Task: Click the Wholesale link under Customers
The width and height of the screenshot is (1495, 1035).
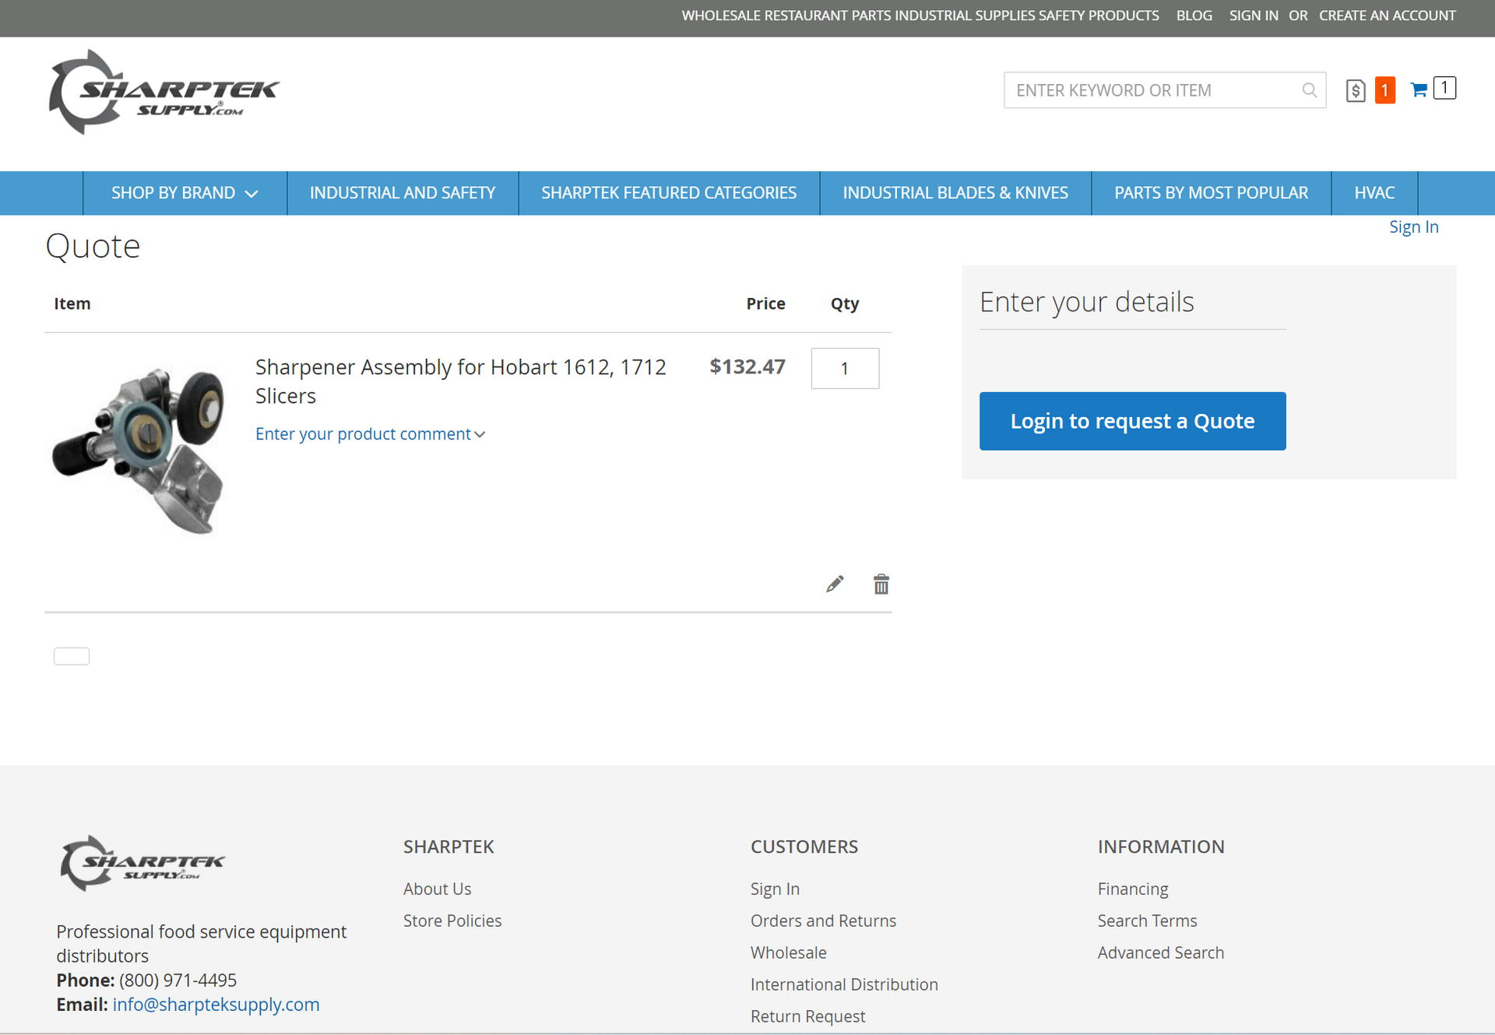Action: 788,952
